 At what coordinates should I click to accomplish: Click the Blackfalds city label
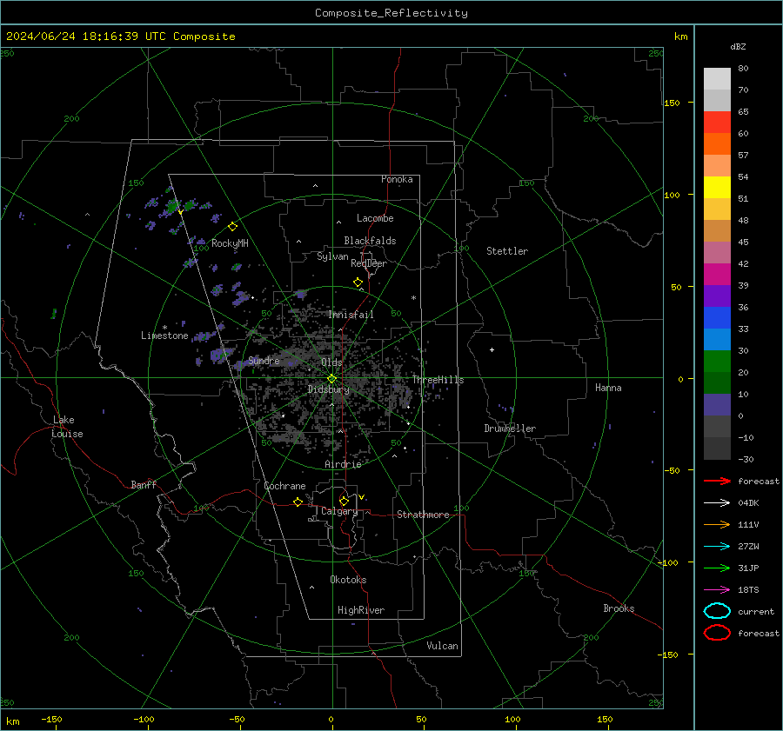pos(370,241)
